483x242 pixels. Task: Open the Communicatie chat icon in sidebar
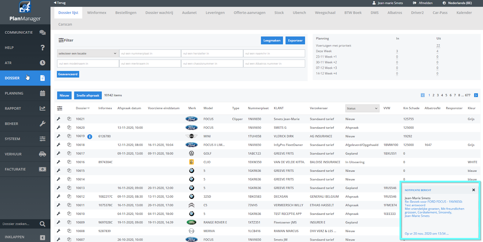[x=43, y=33]
